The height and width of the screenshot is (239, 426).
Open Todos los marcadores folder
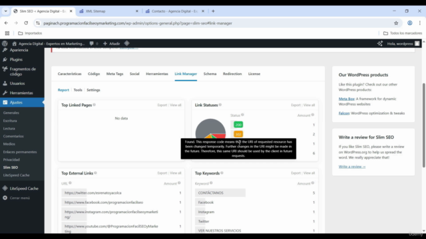click(x=403, y=33)
